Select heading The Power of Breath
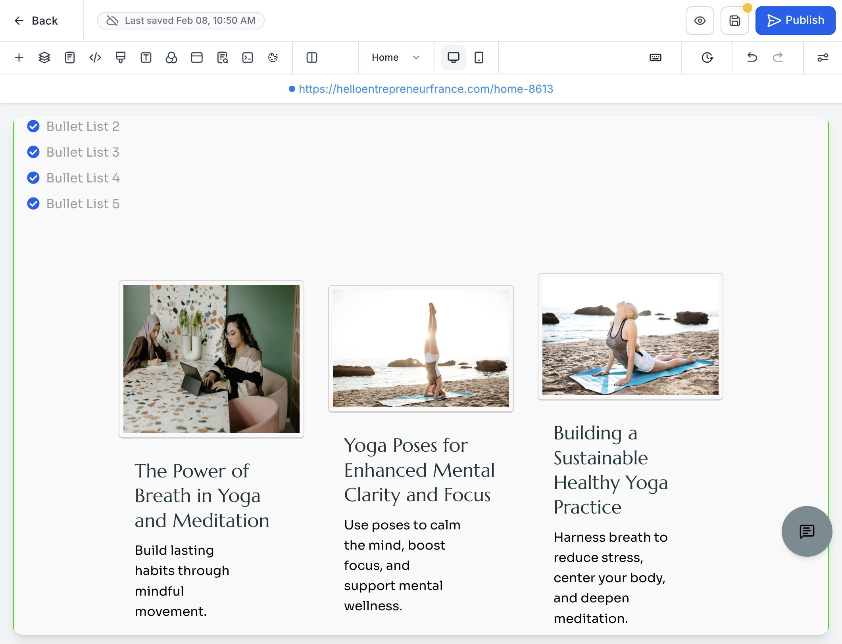This screenshot has width=842, height=644. (202, 496)
